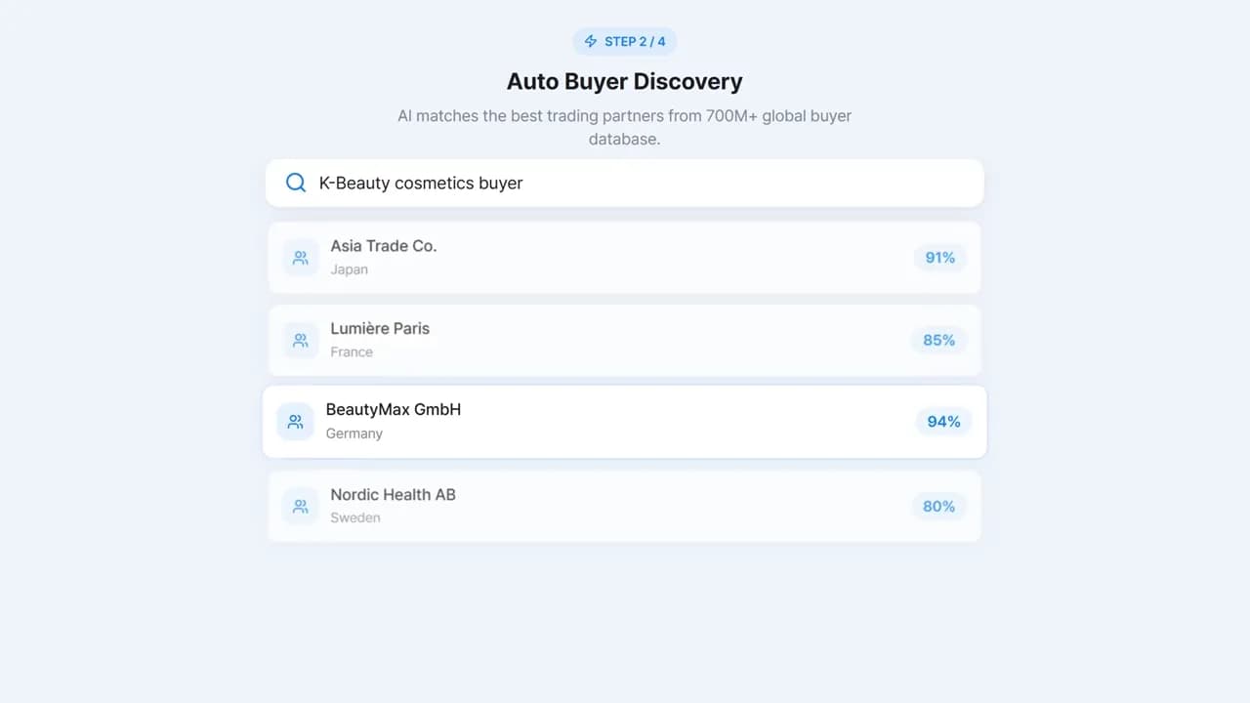1250x703 pixels.
Task: Open the Asia Trade Co. buyer name
Action: click(x=384, y=246)
